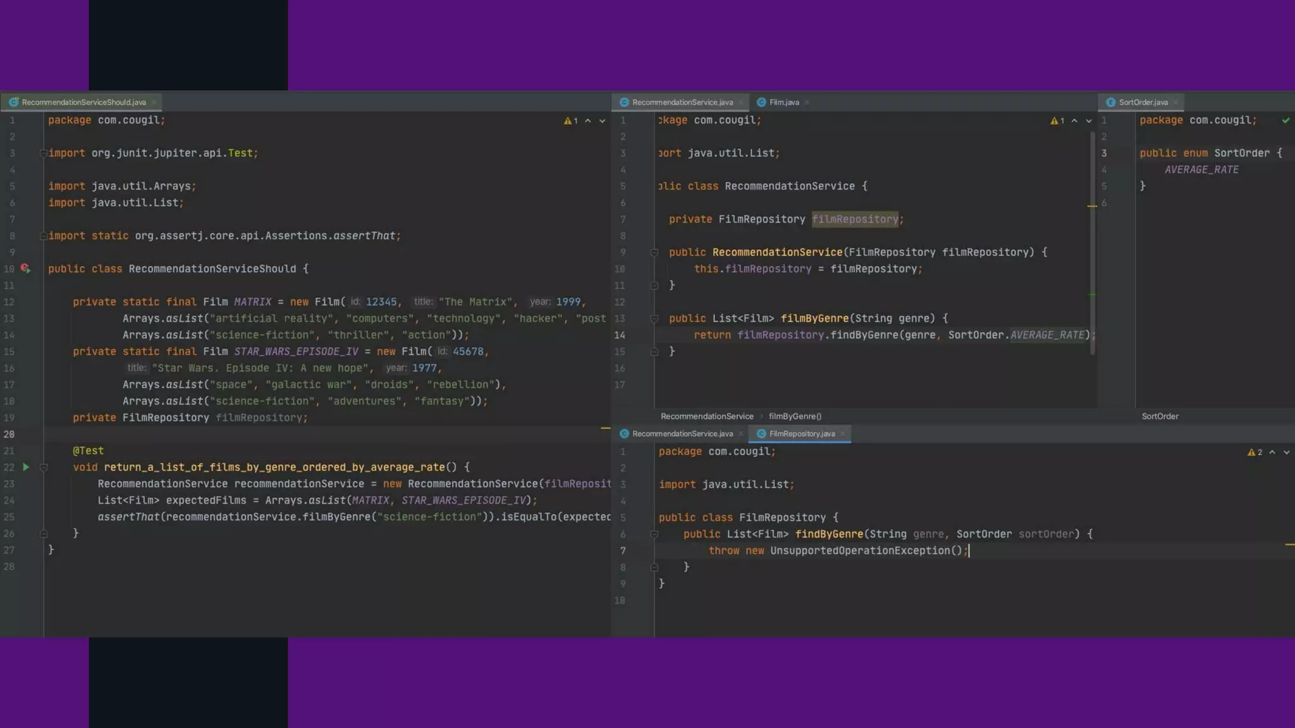Image resolution: width=1295 pixels, height=728 pixels.
Task: Click RecommendationService breadcrumb item
Action: tap(706, 416)
